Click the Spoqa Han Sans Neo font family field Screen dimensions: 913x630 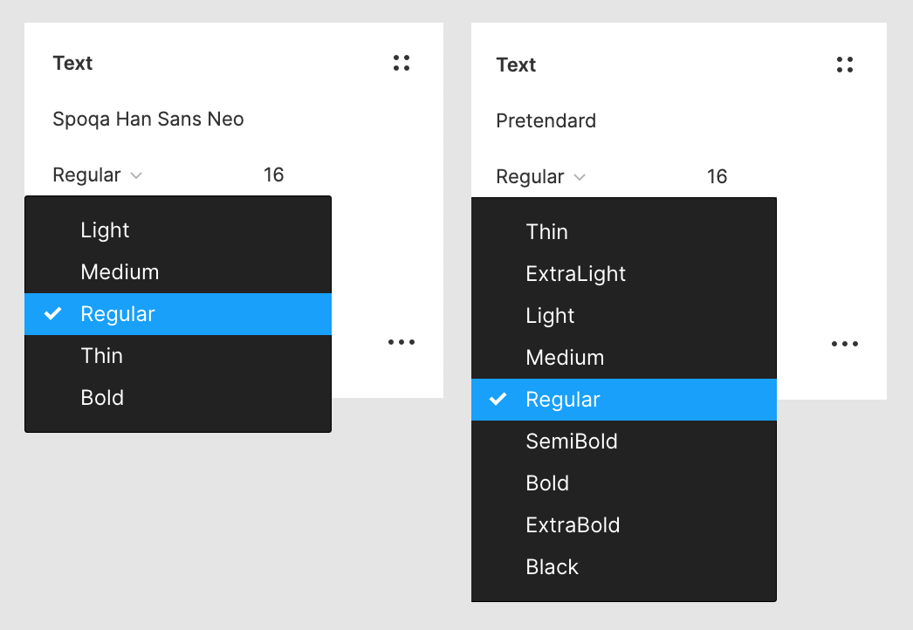point(148,120)
